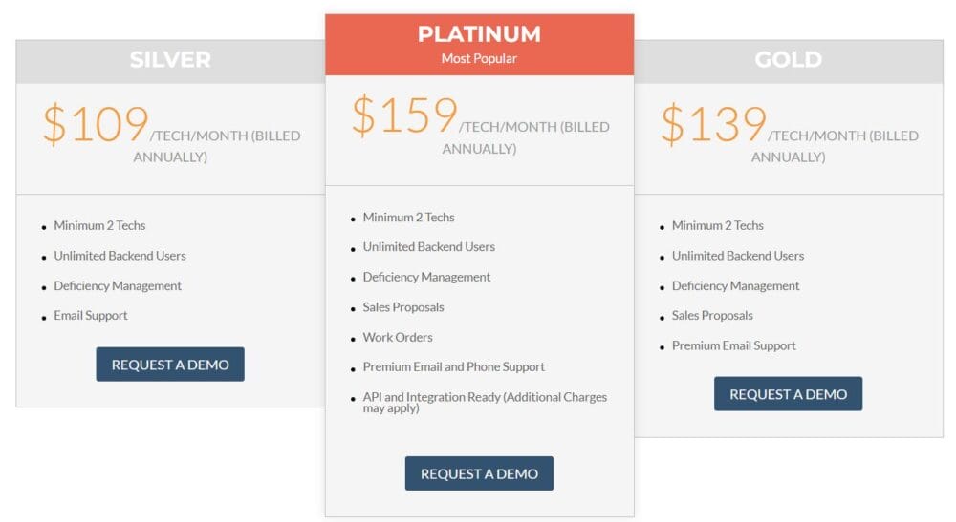Request a demo for the Platinum plan

[x=479, y=473]
